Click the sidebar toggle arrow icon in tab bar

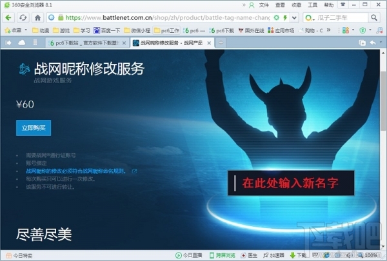(x=8, y=43)
